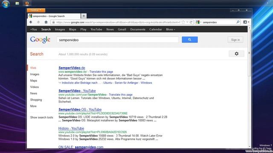This screenshot has height=153, width=273.
Task: Translate the SemperVideo.de page
Action: tap(102, 72)
